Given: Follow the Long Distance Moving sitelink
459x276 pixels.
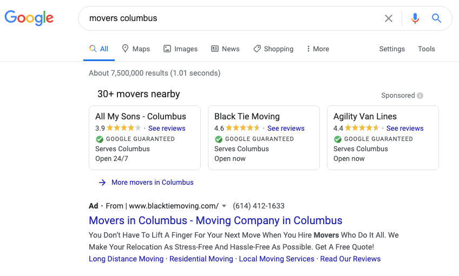Looking at the screenshot, I should click(126, 259).
